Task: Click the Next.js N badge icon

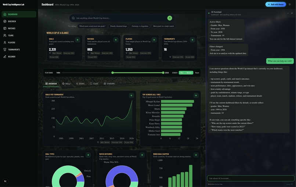Action: tap(5, 181)
